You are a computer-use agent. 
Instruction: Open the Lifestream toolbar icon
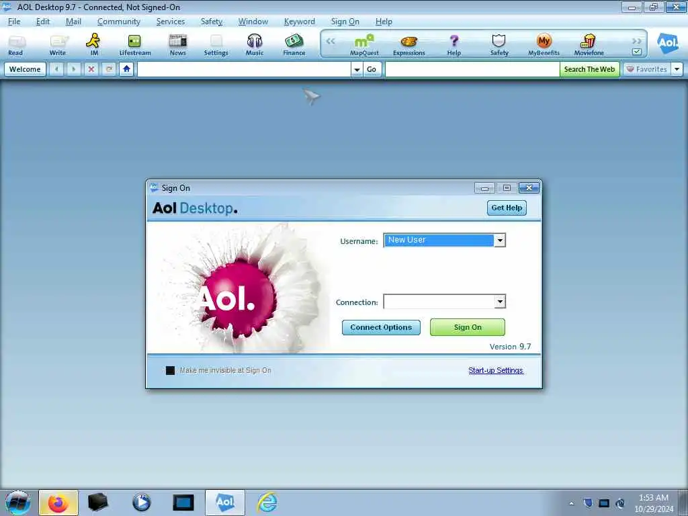tap(134, 45)
